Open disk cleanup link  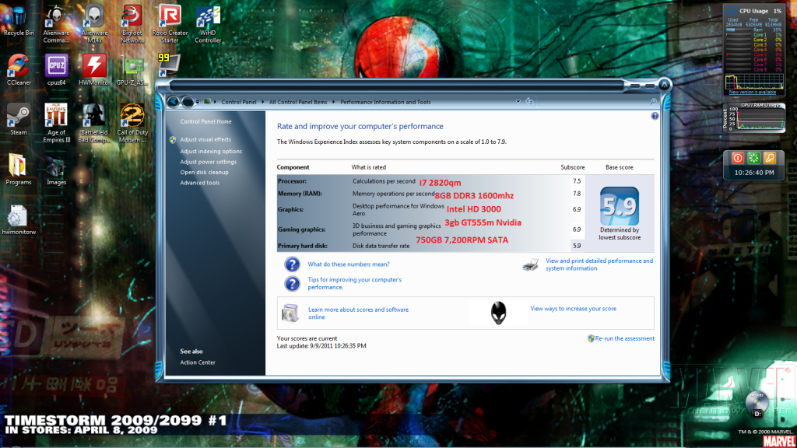coord(204,172)
